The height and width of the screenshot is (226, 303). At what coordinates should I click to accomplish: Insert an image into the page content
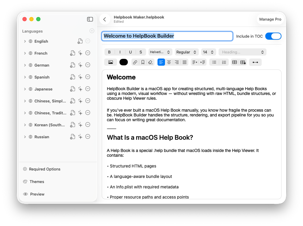point(110,62)
